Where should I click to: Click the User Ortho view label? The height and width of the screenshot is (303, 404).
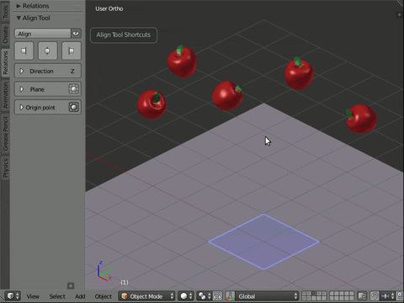(x=109, y=8)
